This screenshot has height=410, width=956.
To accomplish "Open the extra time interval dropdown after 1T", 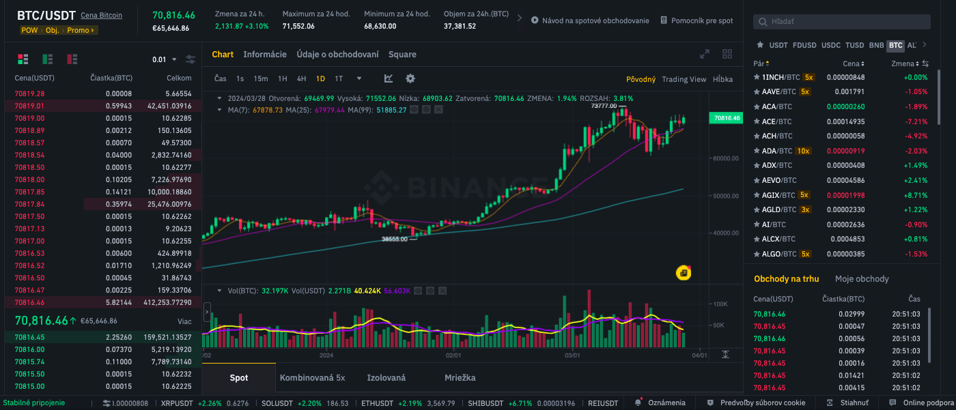I will click(x=359, y=78).
